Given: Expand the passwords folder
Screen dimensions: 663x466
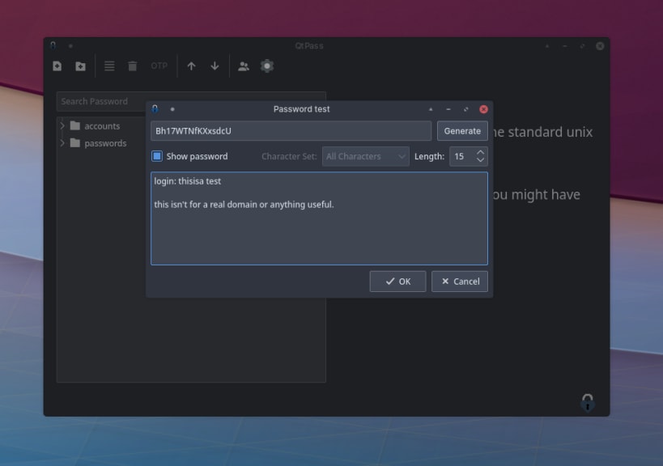Looking at the screenshot, I should click(x=63, y=142).
